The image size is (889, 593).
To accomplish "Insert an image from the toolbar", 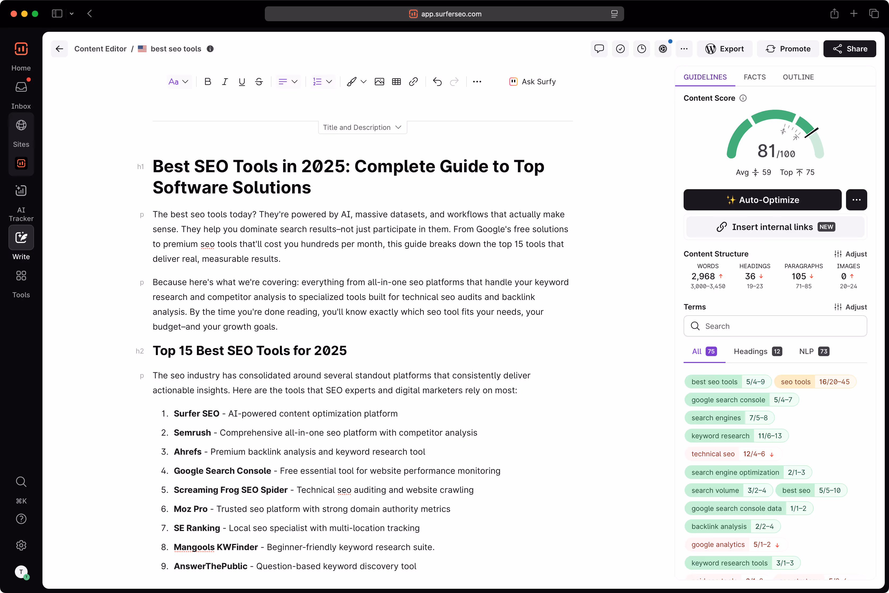I will 379,82.
